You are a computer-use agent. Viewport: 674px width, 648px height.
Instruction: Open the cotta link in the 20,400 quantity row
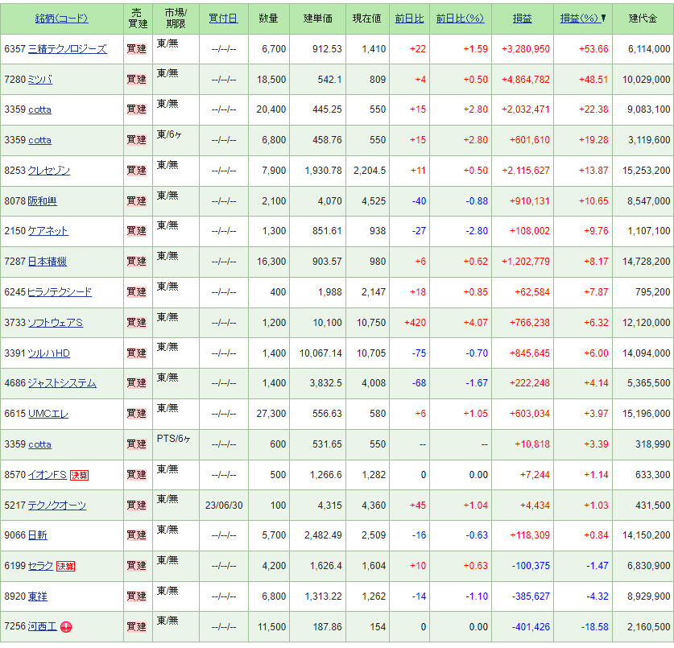pyautogui.click(x=39, y=109)
